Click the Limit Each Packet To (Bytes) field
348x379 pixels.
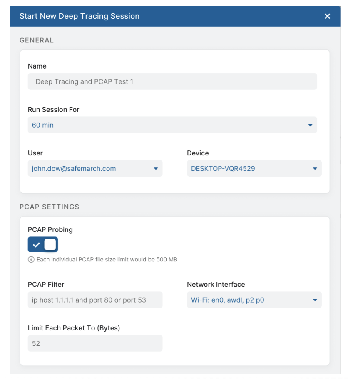(x=95, y=344)
